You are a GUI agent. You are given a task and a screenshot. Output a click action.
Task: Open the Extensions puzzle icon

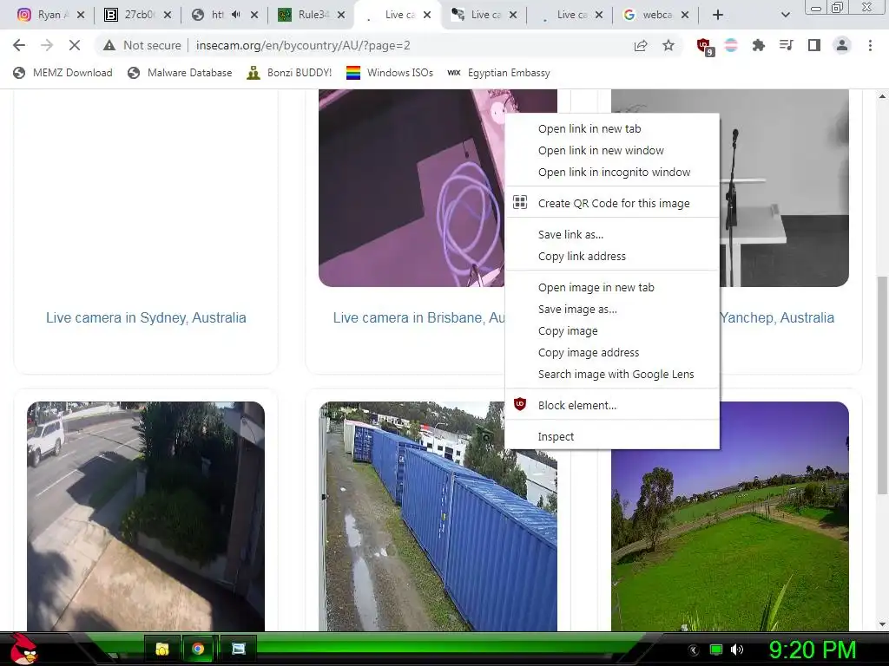[759, 45]
